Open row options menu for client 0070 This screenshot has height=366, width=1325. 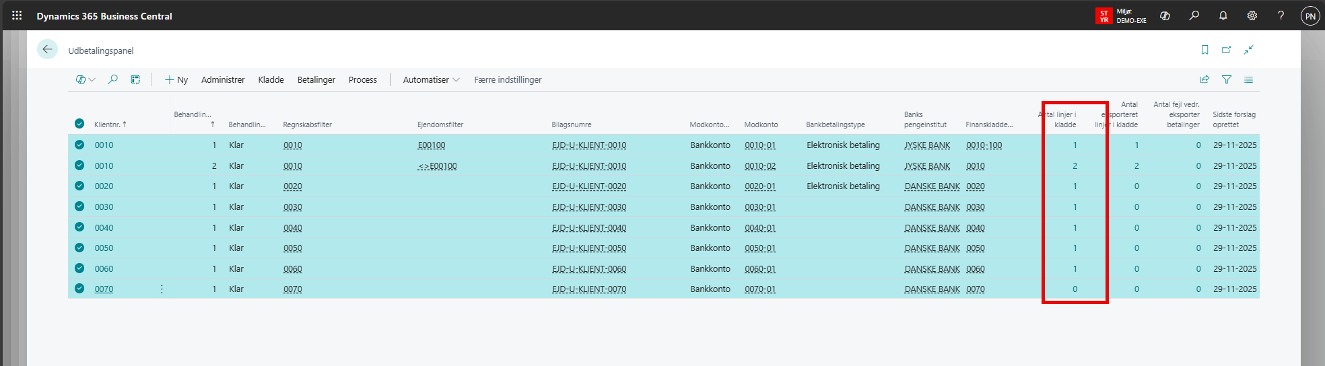[162, 289]
